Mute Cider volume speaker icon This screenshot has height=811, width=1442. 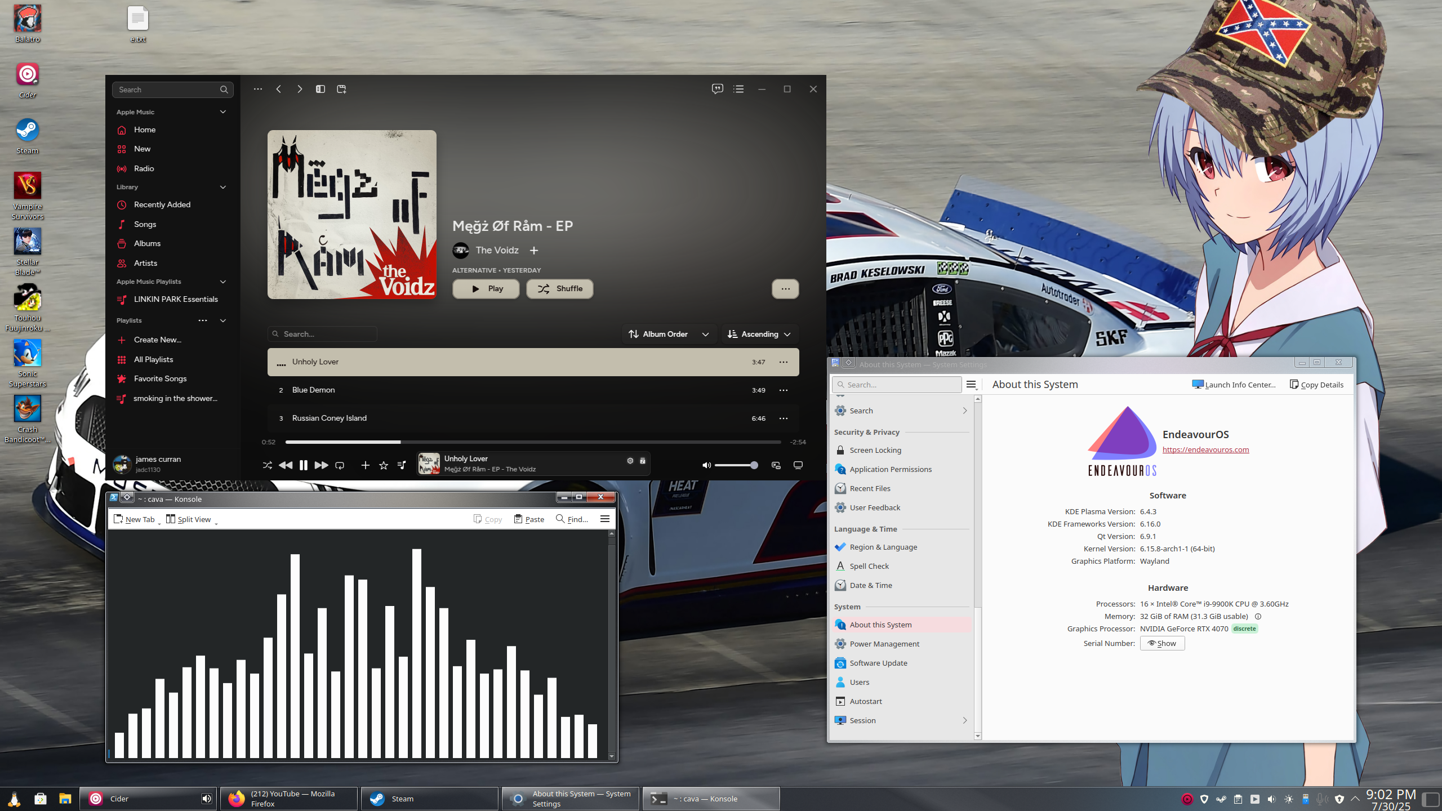(706, 465)
